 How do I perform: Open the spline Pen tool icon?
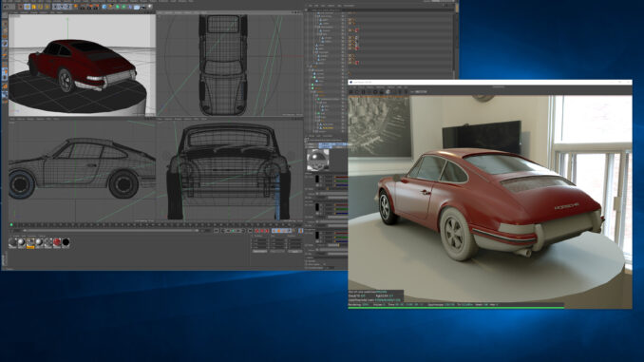coord(110,7)
